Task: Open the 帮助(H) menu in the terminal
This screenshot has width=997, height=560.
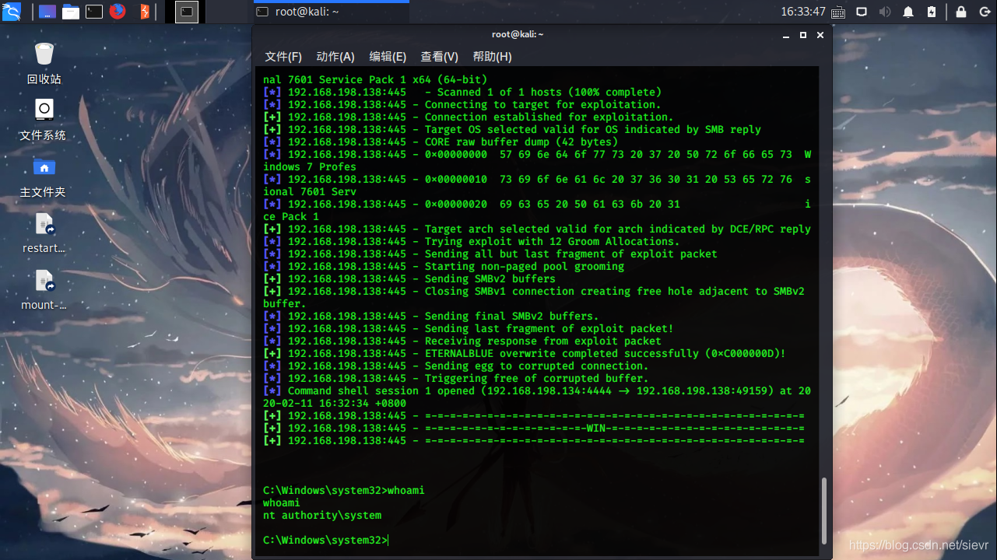Action: click(x=492, y=57)
